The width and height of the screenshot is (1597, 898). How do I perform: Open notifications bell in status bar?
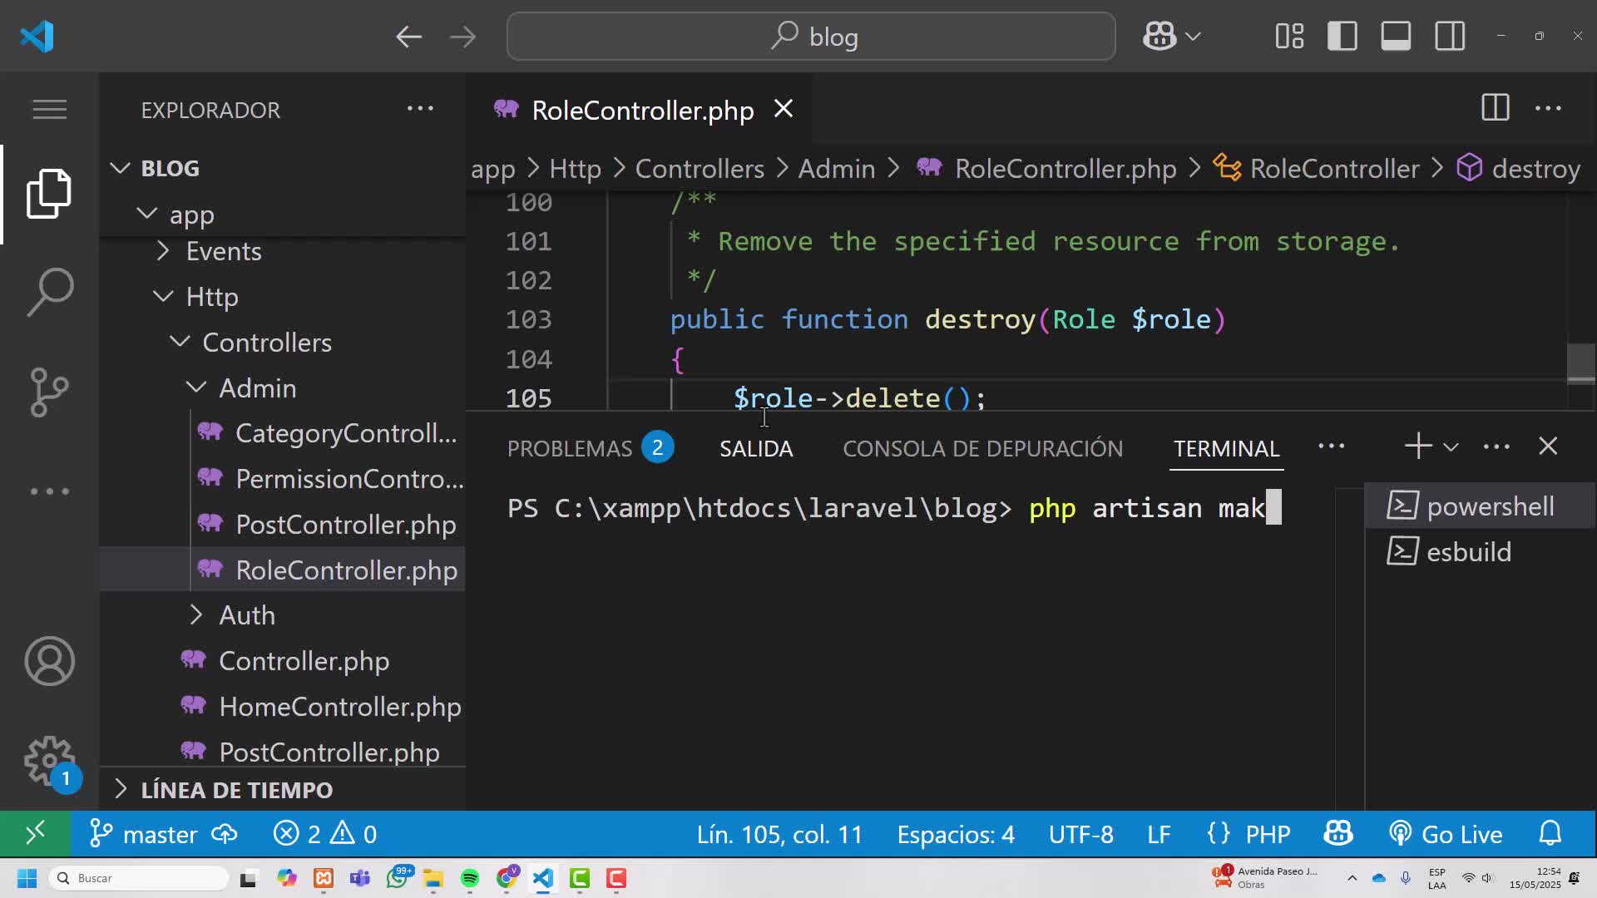point(1550,833)
